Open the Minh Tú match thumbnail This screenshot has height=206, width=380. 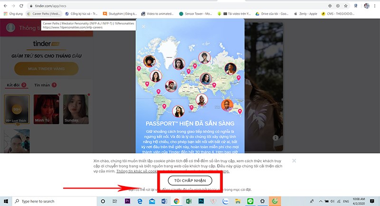pyautogui.click(x=46, y=109)
